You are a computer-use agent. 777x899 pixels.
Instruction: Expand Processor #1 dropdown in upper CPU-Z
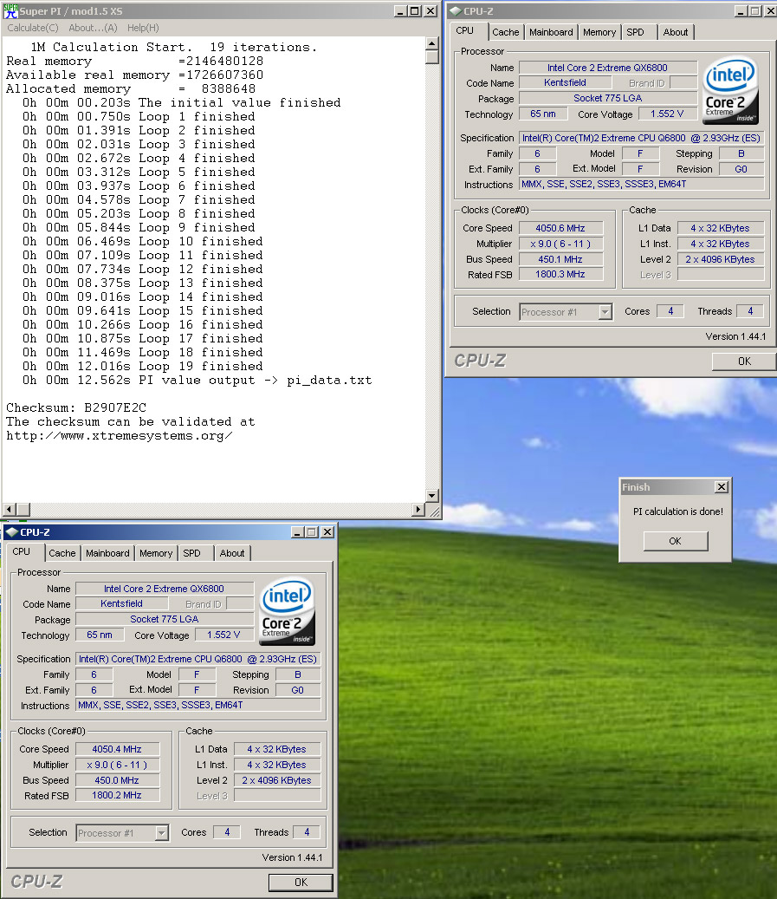[x=605, y=312]
